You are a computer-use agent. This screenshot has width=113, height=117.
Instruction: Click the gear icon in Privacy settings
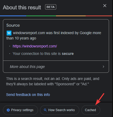[x=8, y=110]
